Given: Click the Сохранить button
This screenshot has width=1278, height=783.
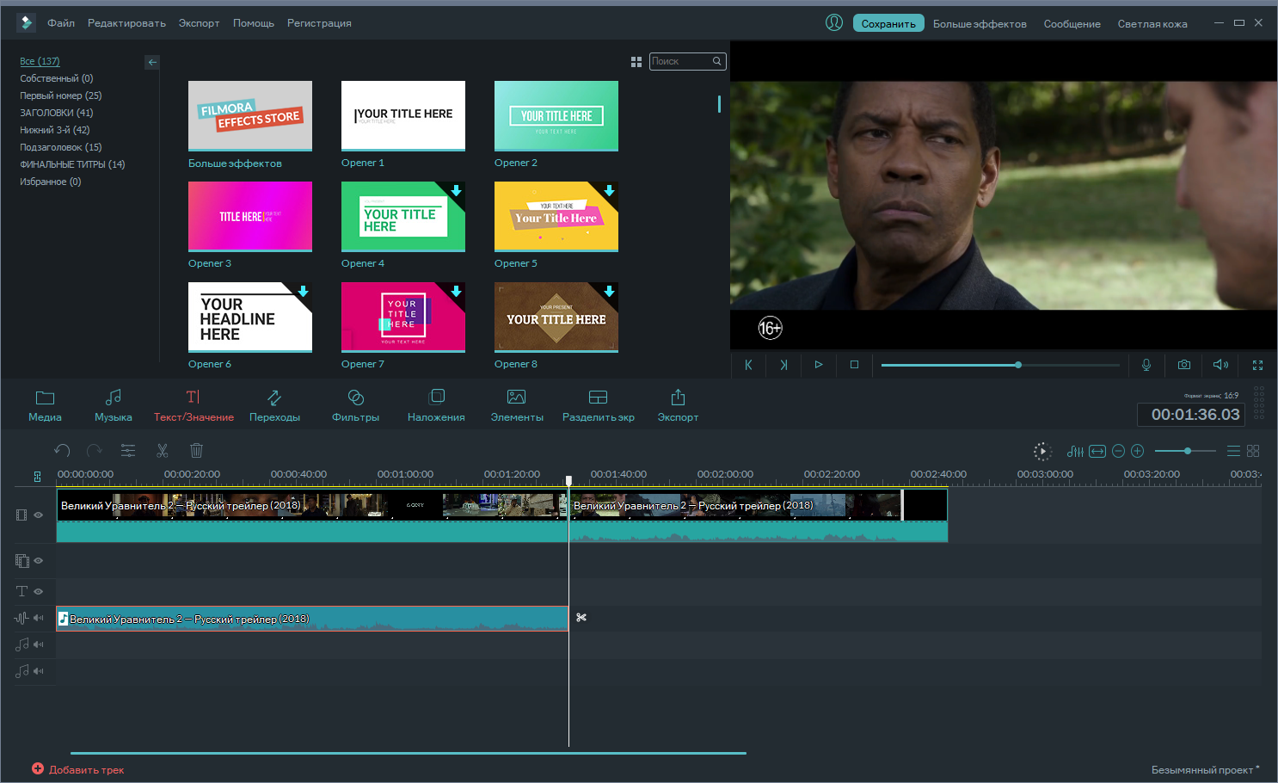Looking at the screenshot, I should click(888, 23).
